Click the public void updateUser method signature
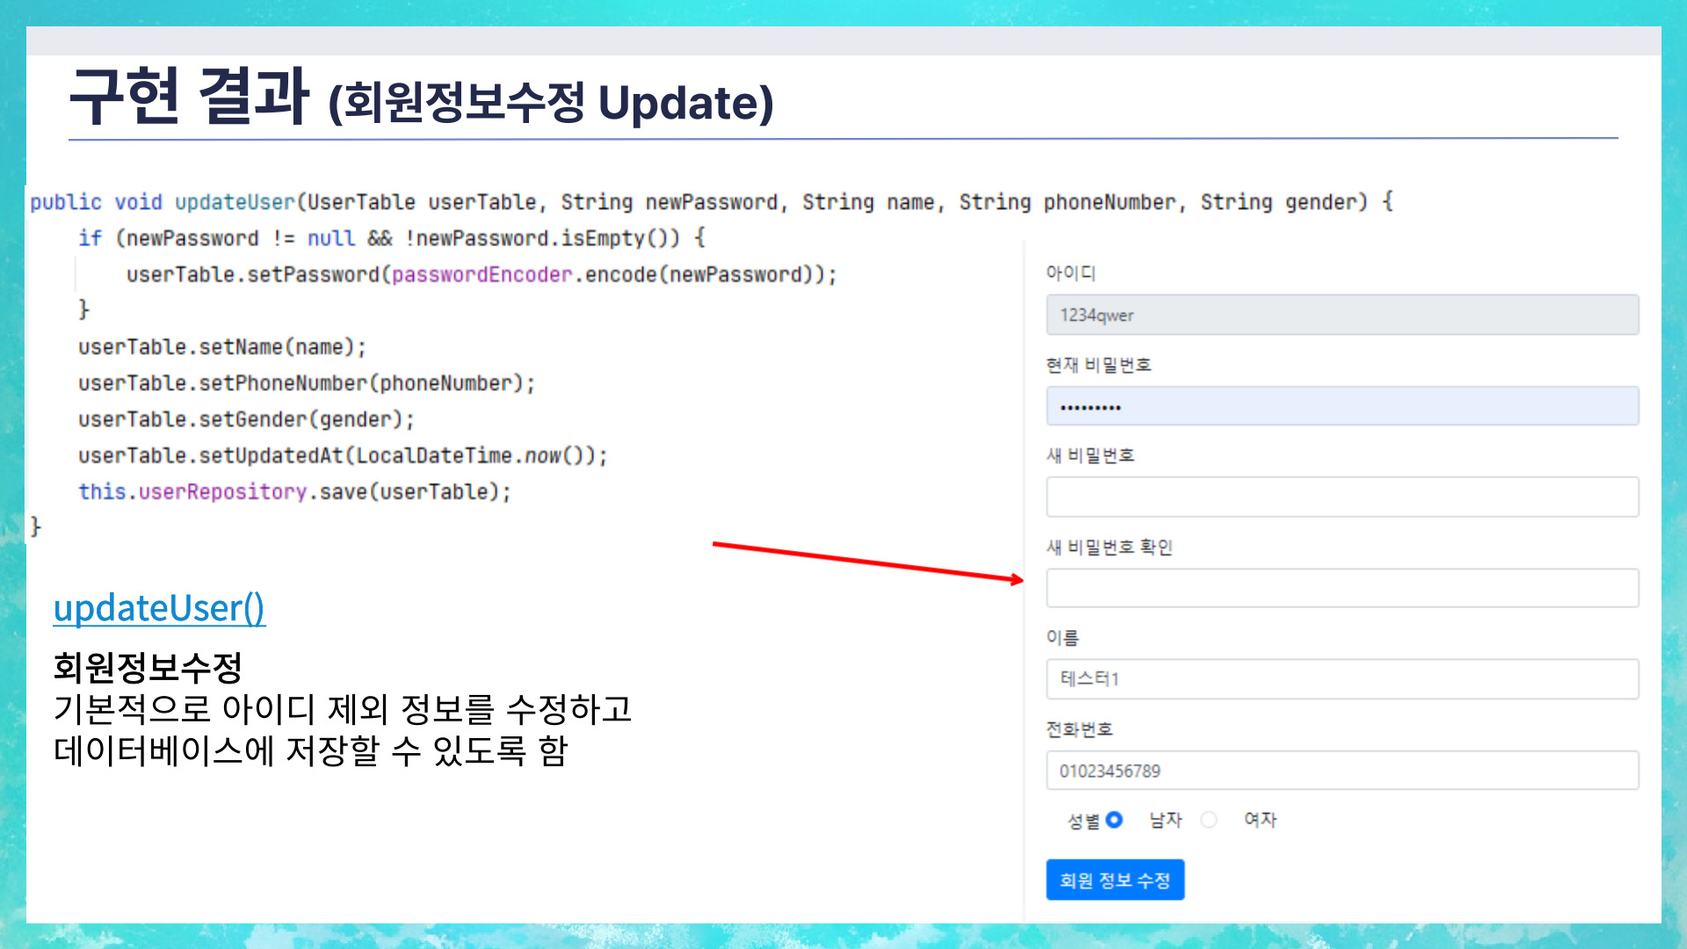The image size is (1687, 949). (x=712, y=202)
